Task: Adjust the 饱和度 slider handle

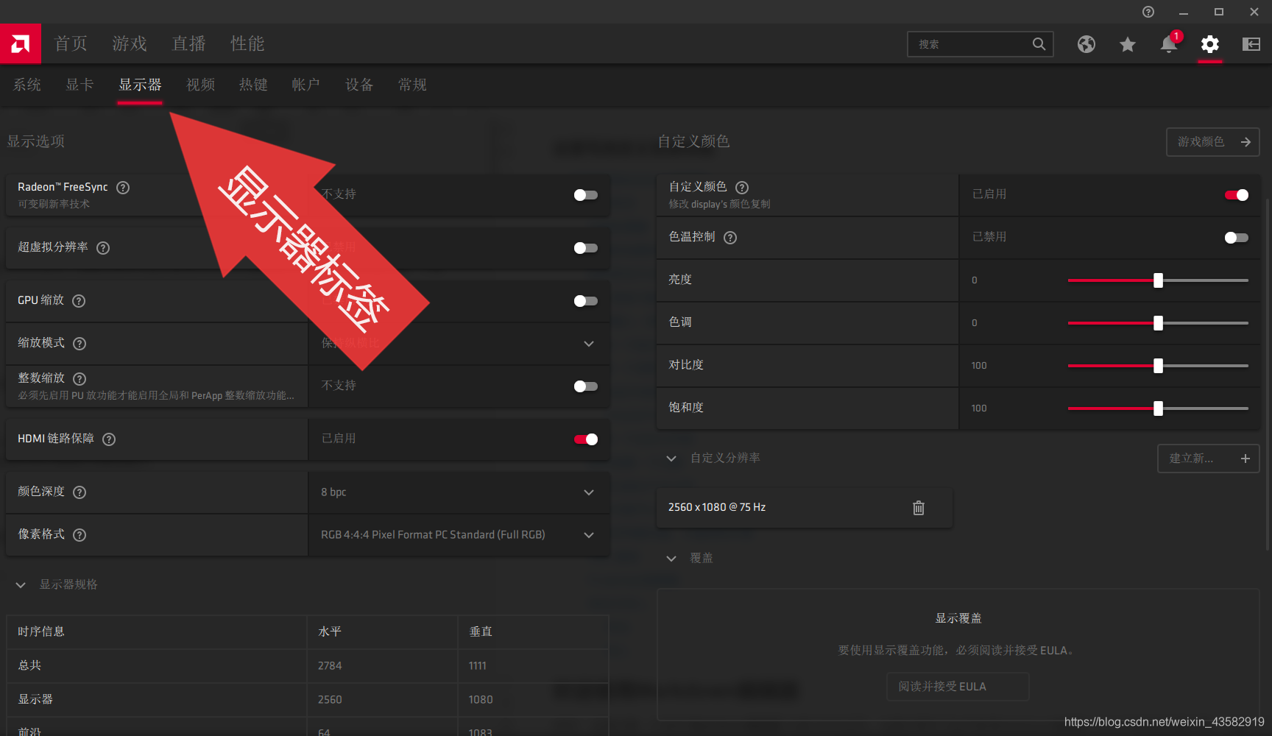Action: (1159, 408)
